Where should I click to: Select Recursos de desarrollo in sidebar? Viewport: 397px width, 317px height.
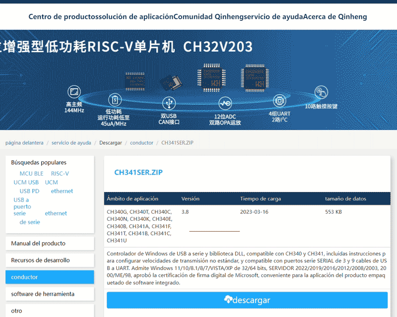click(x=40, y=260)
